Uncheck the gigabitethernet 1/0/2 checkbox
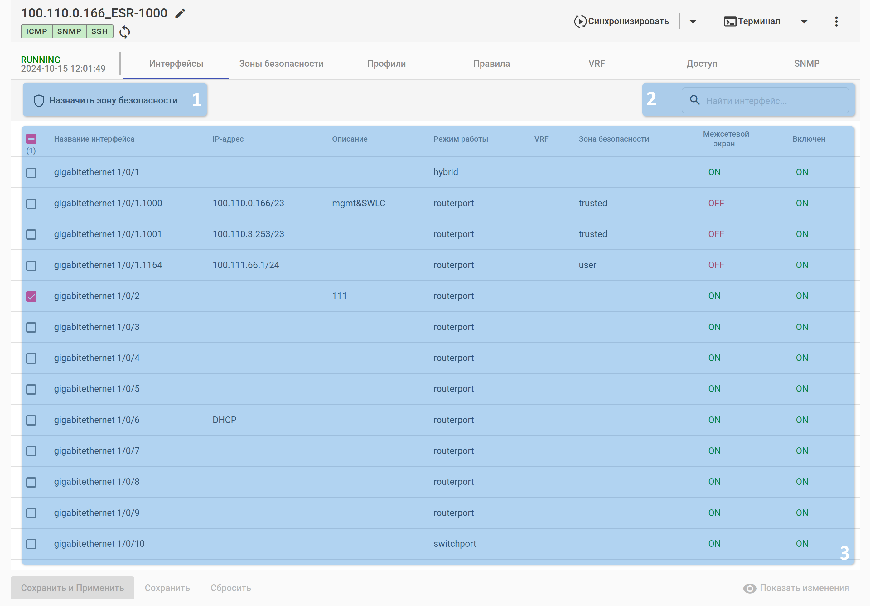The image size is (870, 606). pos(31,296)
